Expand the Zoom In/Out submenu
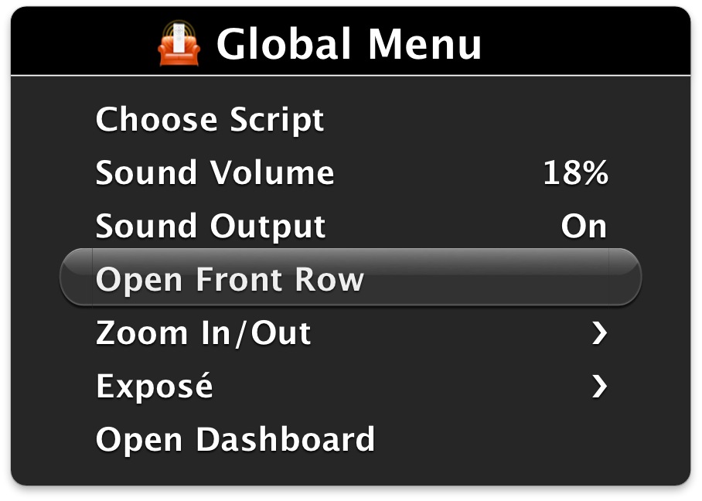702x501 pixels. coord(203,333)
